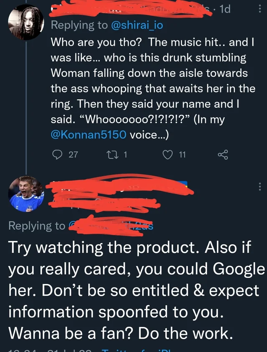Tap the share icon on the first tweet
267x352 pixels.
[223, 155]
